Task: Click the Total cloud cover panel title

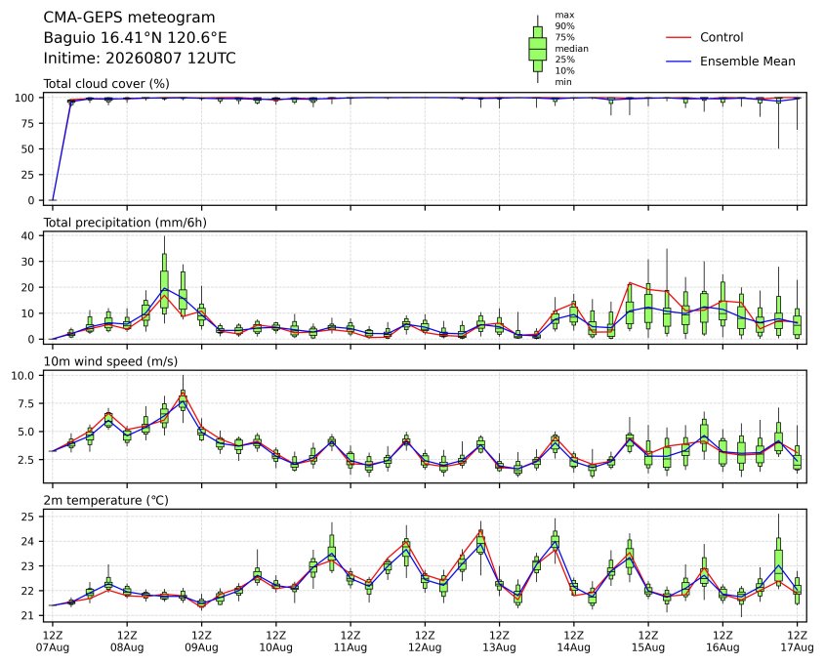Action: [106, 84]
